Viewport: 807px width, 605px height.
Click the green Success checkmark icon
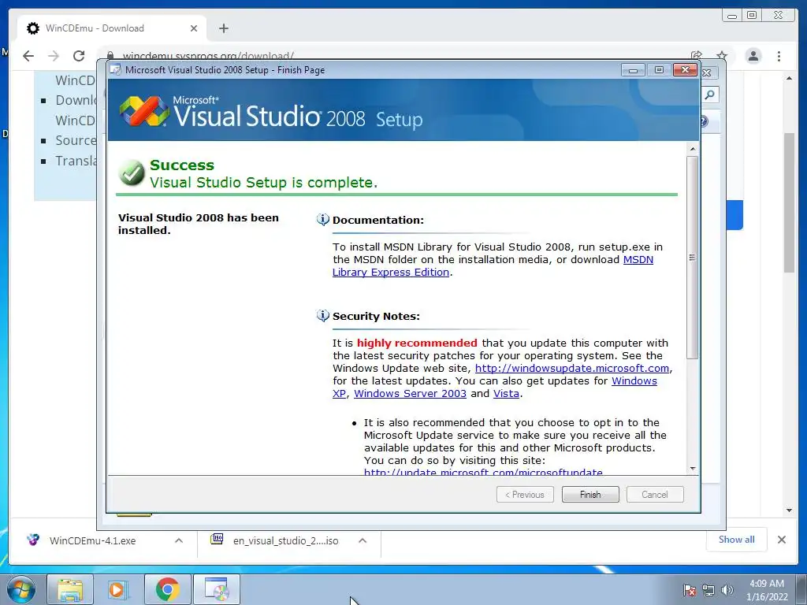tap(132, 173)
